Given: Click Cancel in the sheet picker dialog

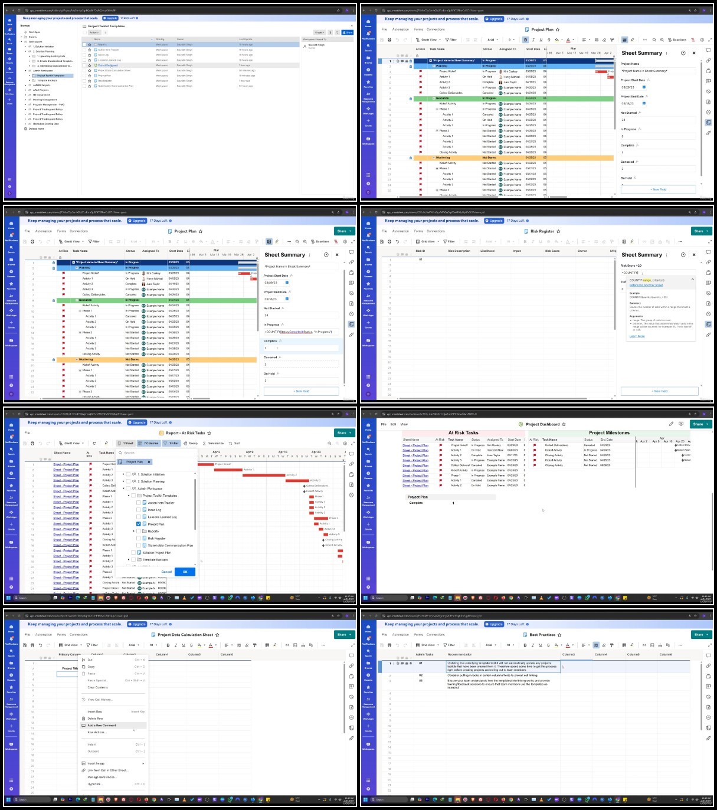Looking at the screenshot, I should point(166,572).
